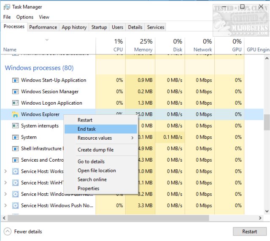Switch to the App history tab

(x=74, y=27)
